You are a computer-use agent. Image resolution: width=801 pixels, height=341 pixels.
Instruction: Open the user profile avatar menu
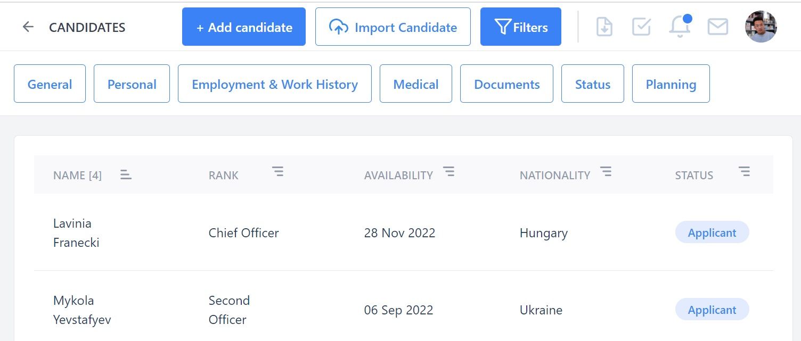pyautogui.click(x=761, y=27)
